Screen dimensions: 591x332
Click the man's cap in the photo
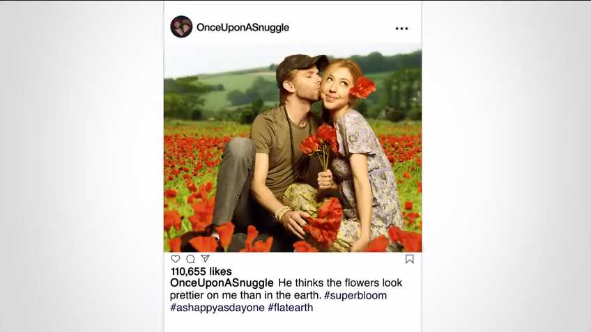click(x=300, y=65)
